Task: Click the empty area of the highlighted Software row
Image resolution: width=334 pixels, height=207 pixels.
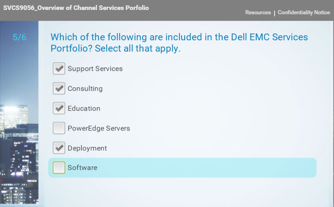Action: [206, 168]
